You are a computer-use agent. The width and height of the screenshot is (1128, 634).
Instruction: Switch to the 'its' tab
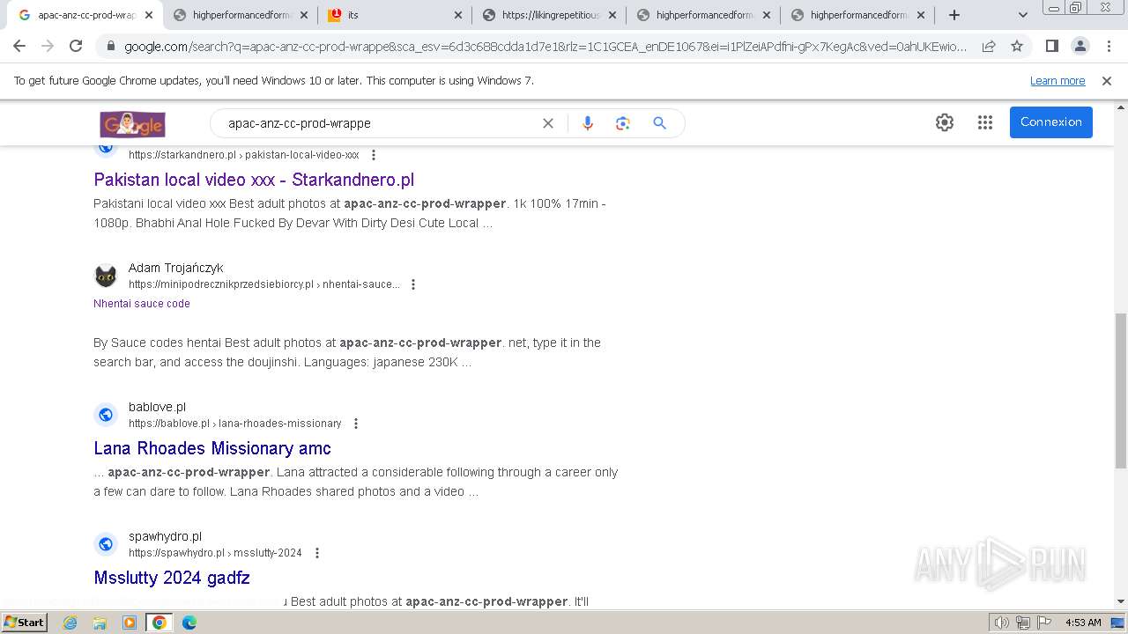coord(393,15)
